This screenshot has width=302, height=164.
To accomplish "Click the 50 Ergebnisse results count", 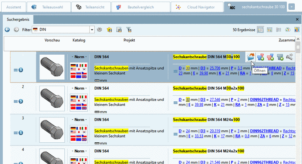I will pyautogui.click(x=244, y=30).
